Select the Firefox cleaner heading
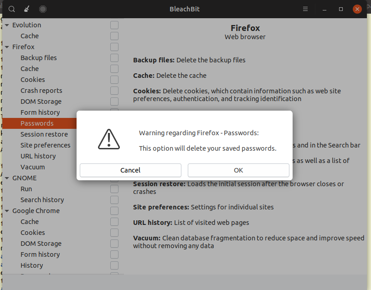 click(245, 28)
